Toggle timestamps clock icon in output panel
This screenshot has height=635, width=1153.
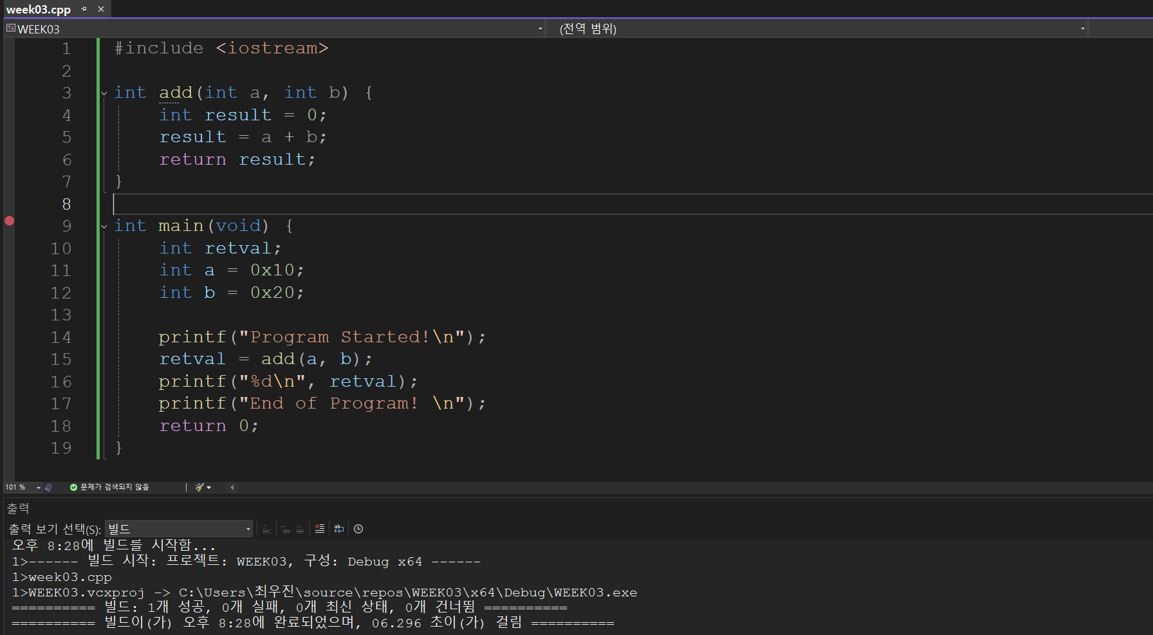358,529
